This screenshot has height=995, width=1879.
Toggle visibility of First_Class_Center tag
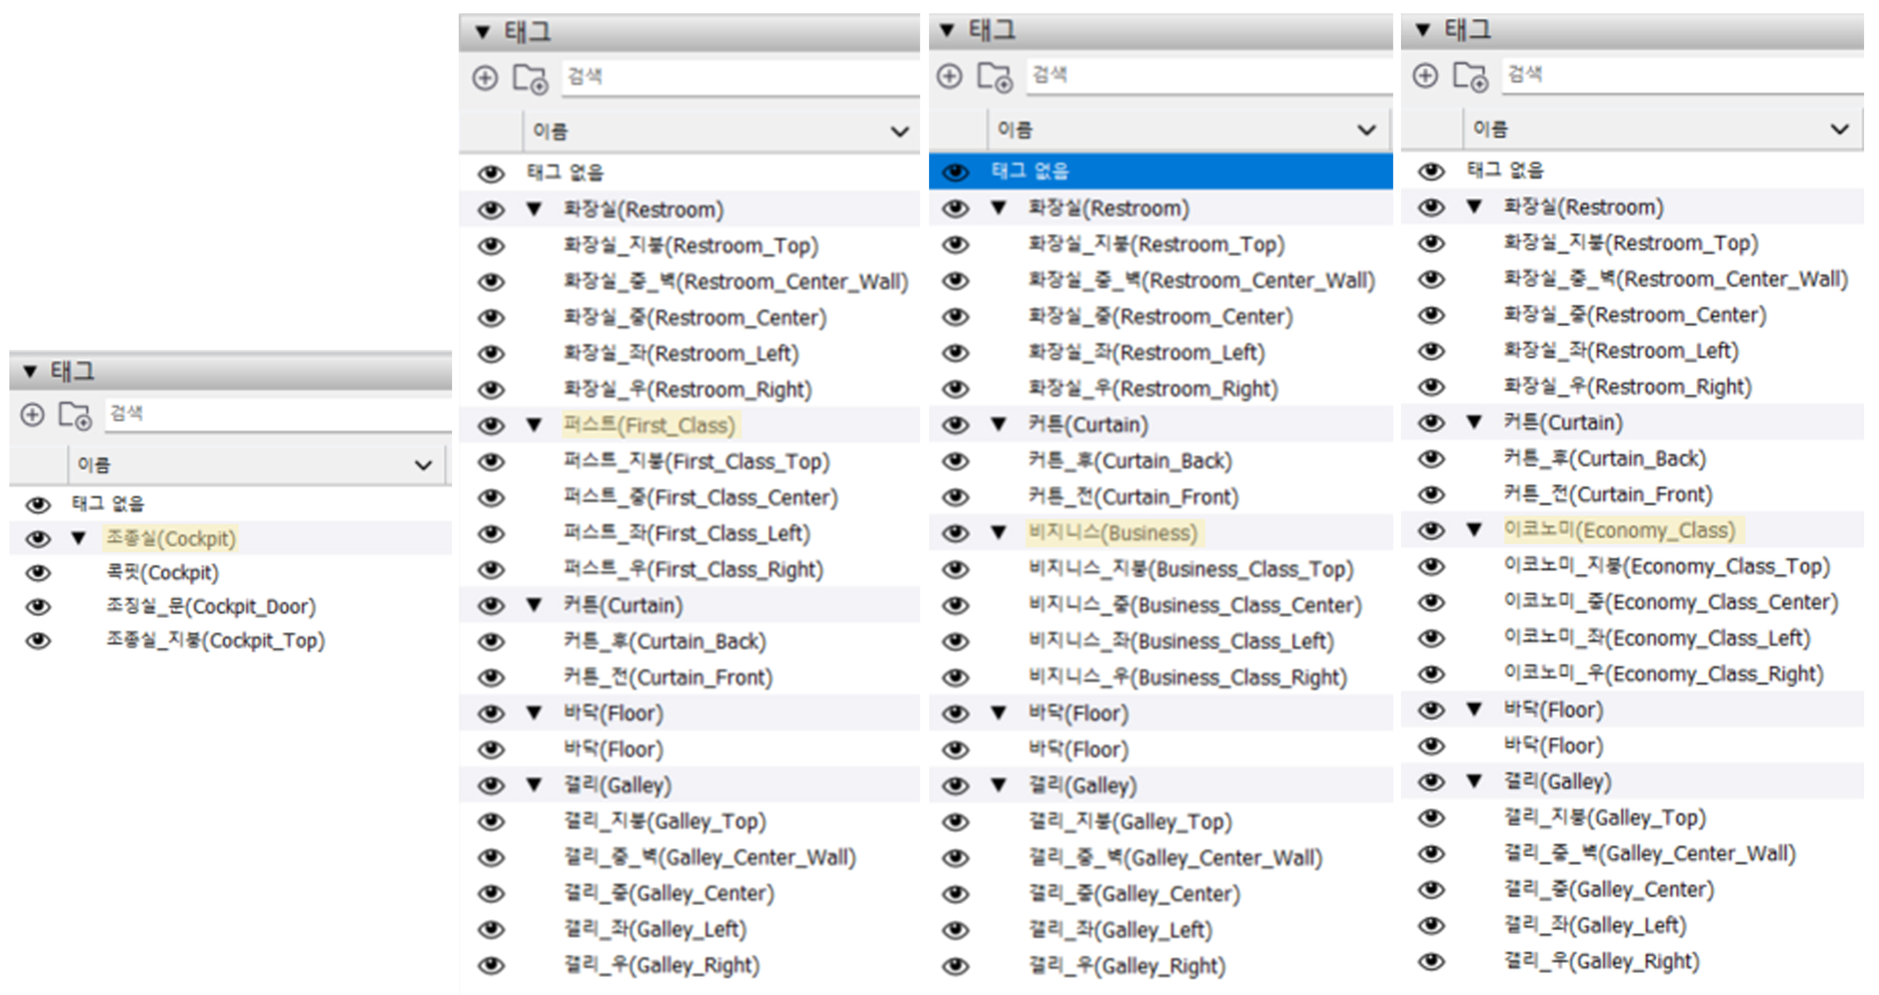coord(491,498)
